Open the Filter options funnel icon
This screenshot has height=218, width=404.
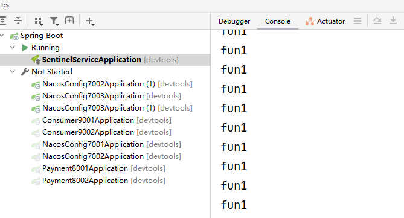coord(54,21)
